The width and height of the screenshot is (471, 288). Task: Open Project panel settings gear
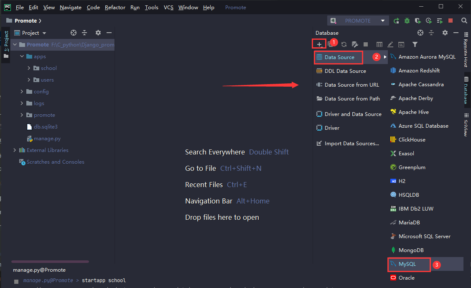click(98, 33)
